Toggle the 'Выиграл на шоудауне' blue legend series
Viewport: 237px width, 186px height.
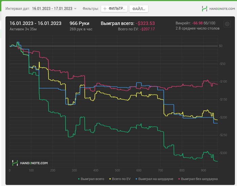pos(154,179)
